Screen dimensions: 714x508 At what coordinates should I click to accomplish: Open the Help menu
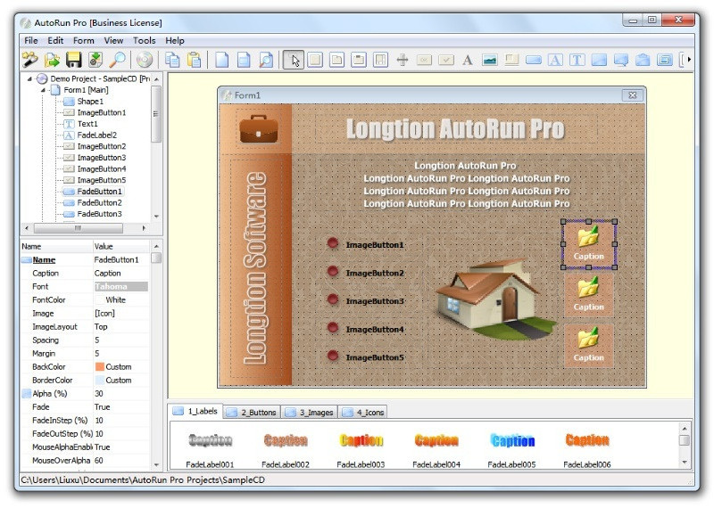coord(175,40)
